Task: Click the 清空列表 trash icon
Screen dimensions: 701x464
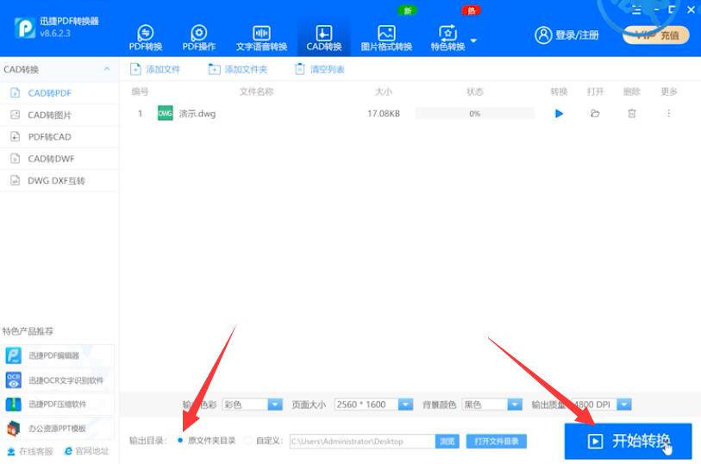Action: tap(299, 69)
